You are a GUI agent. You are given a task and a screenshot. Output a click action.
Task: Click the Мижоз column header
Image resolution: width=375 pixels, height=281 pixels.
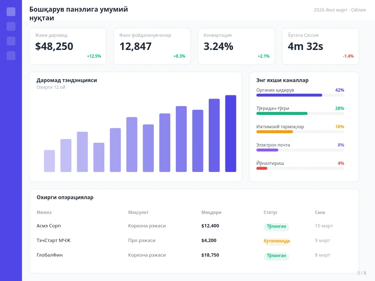[44, 212]
